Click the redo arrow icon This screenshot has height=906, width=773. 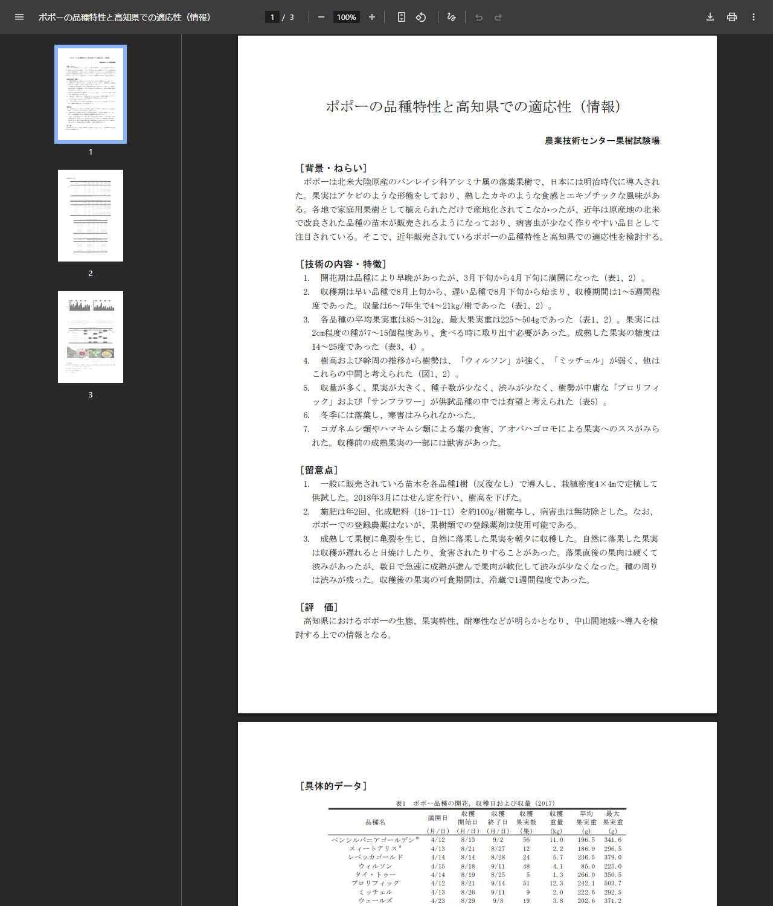498,17
